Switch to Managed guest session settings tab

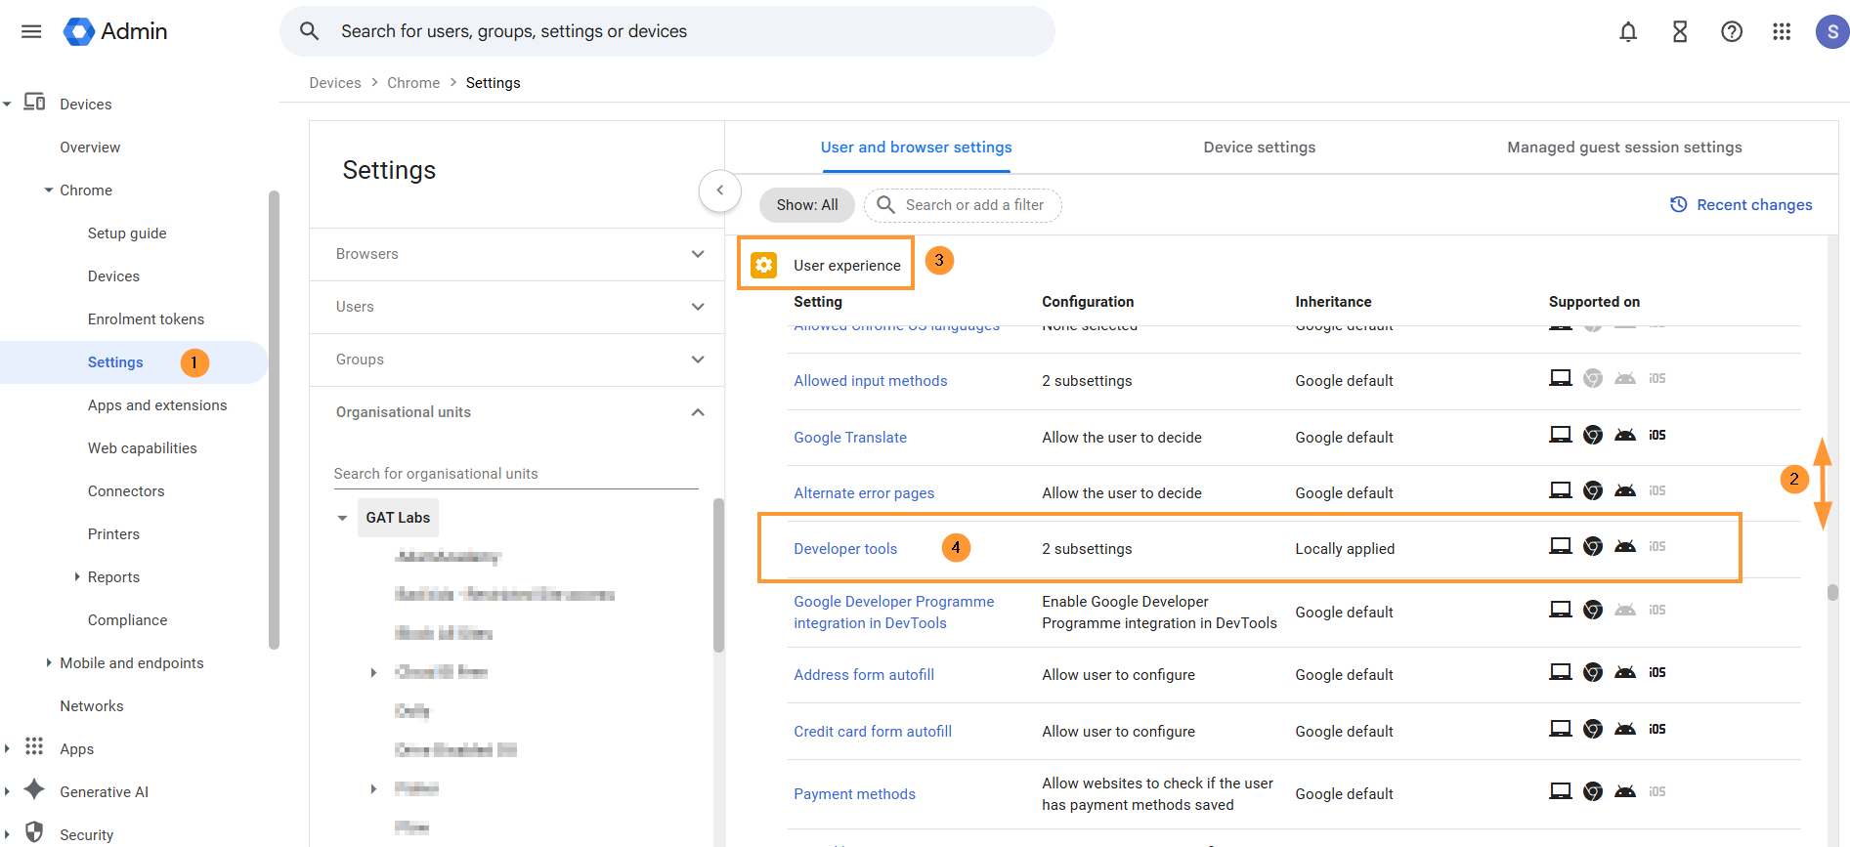1624,148
